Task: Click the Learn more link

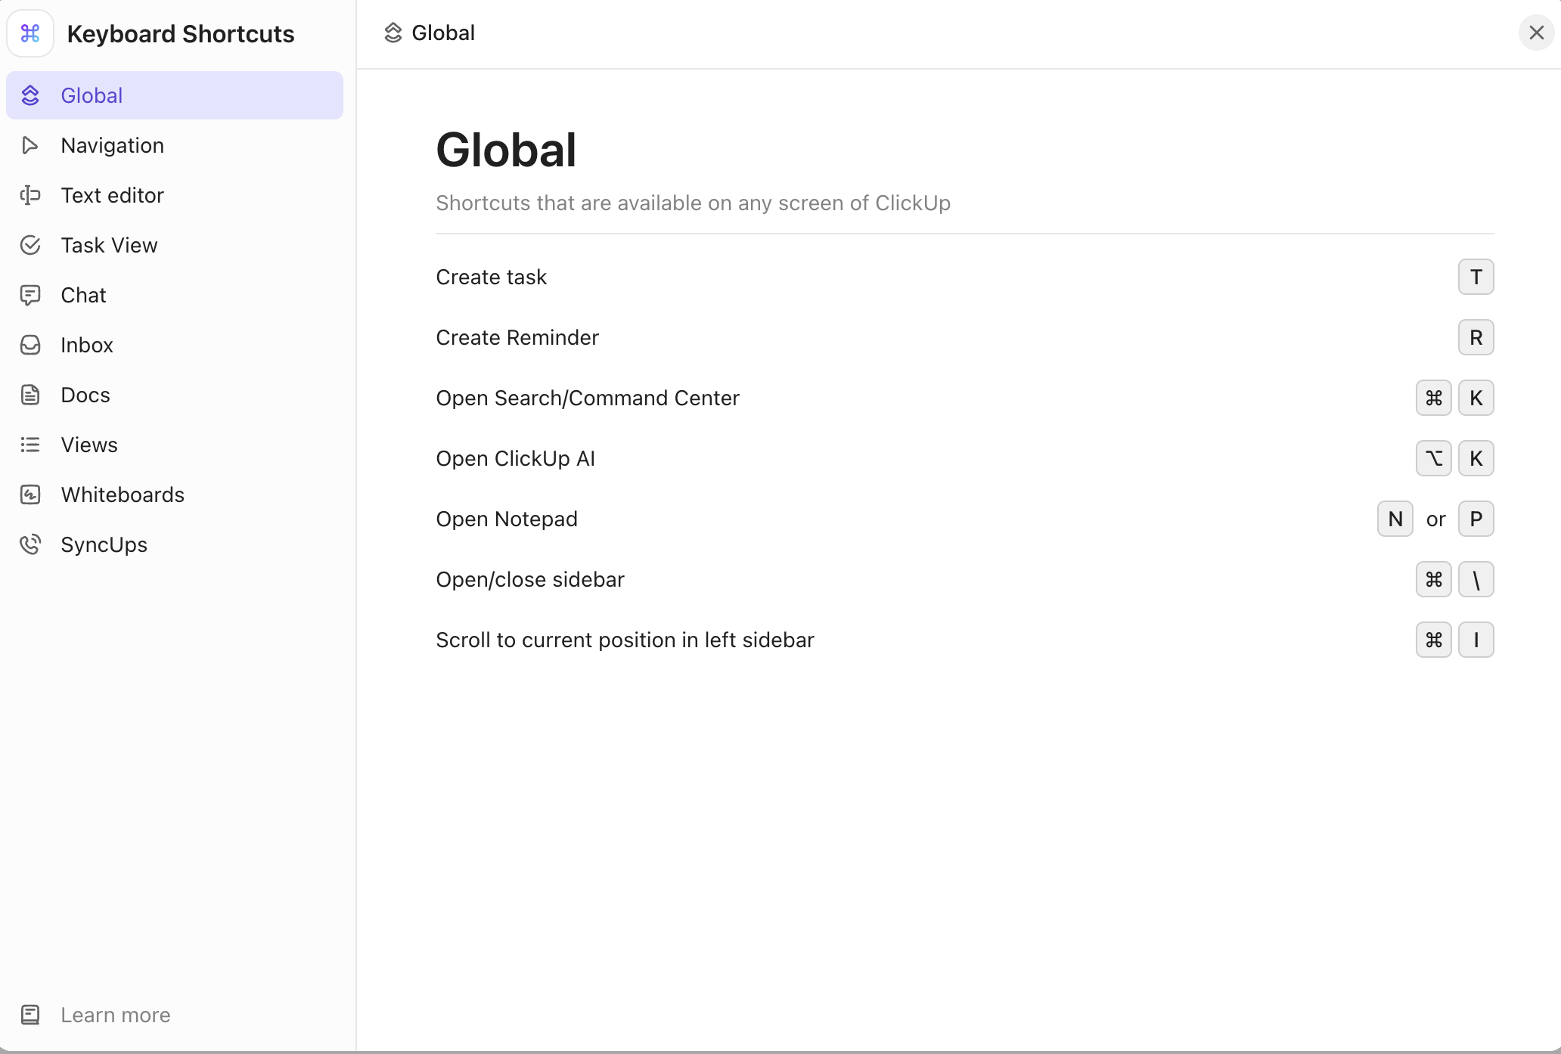Action: coord(115,1015)
